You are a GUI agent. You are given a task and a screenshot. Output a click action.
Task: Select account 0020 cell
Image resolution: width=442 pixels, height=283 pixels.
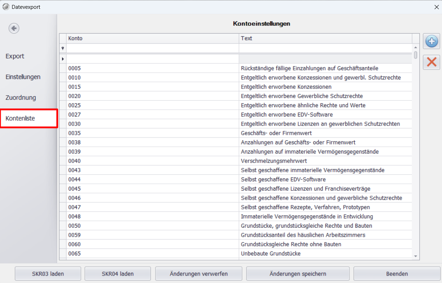pos(153,96)
